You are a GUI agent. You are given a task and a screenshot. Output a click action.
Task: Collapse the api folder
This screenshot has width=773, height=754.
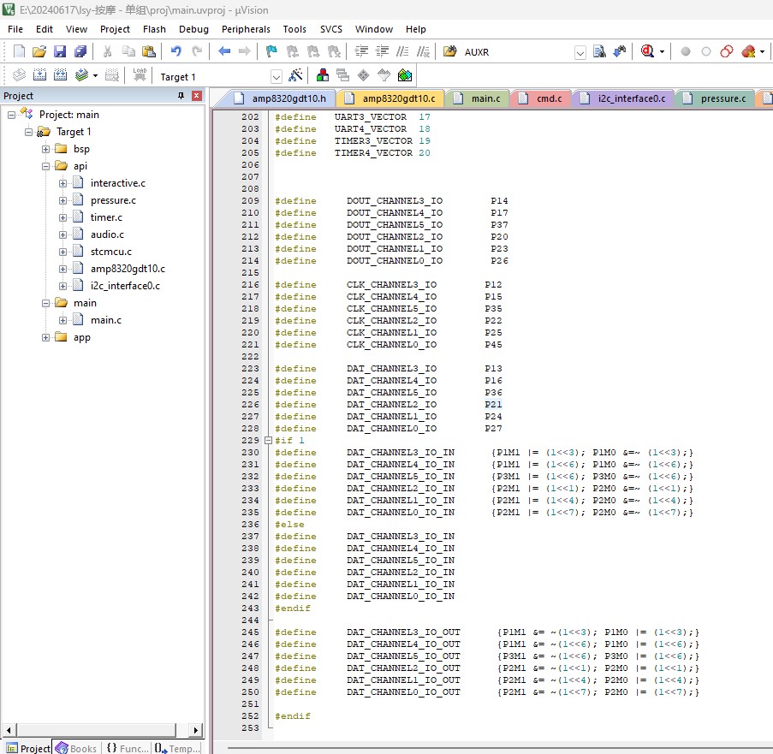(x=46, y=166)
